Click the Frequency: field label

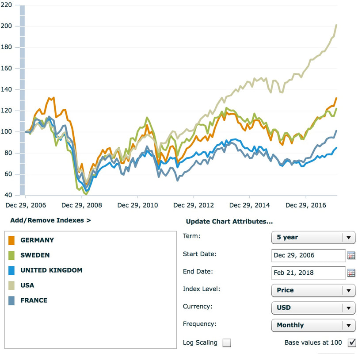click(199, 324)
